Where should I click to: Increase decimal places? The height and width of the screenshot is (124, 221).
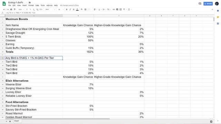click(37, 9)
